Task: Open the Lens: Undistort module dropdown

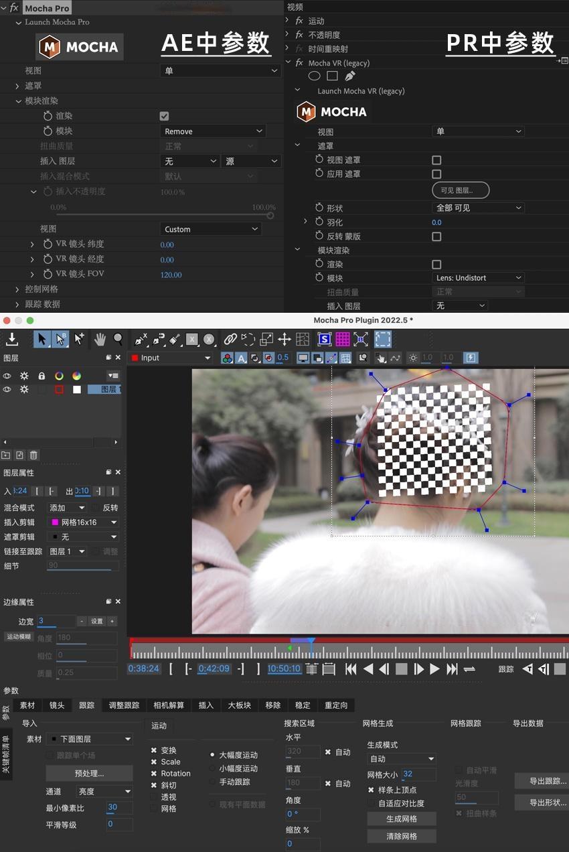Action: (478, 277)
